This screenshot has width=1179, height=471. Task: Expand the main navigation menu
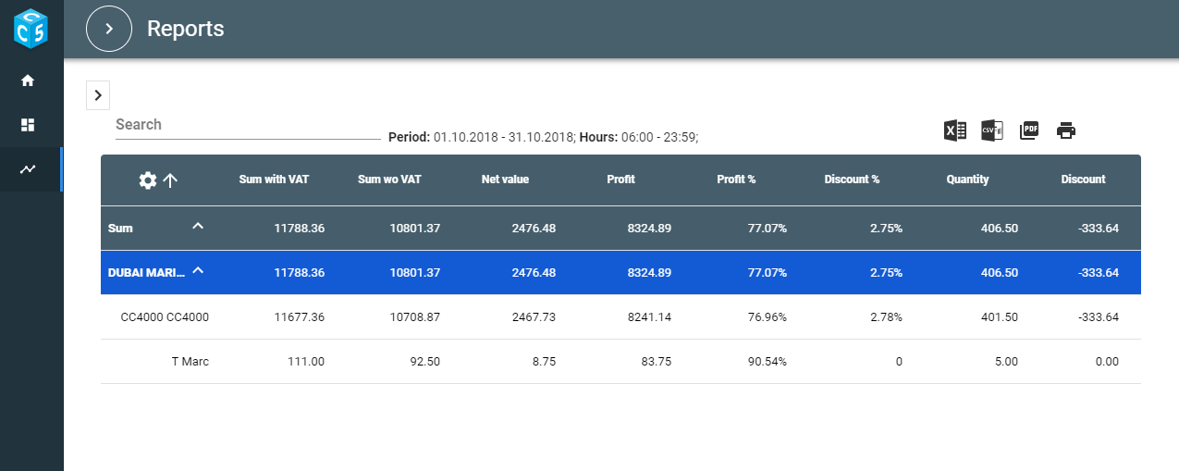[x=109, y=29]
